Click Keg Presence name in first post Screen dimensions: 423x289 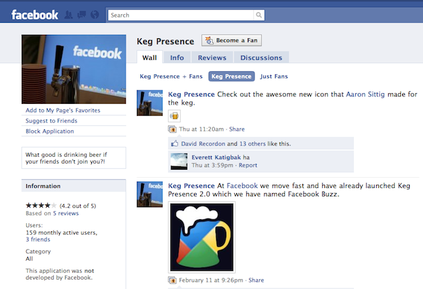191,95
